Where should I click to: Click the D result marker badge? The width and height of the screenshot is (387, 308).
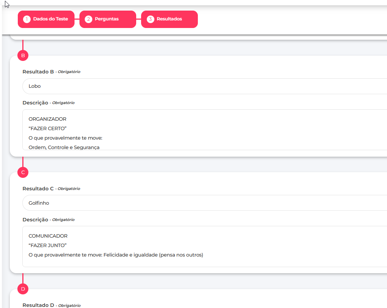(x=23, y=289)
